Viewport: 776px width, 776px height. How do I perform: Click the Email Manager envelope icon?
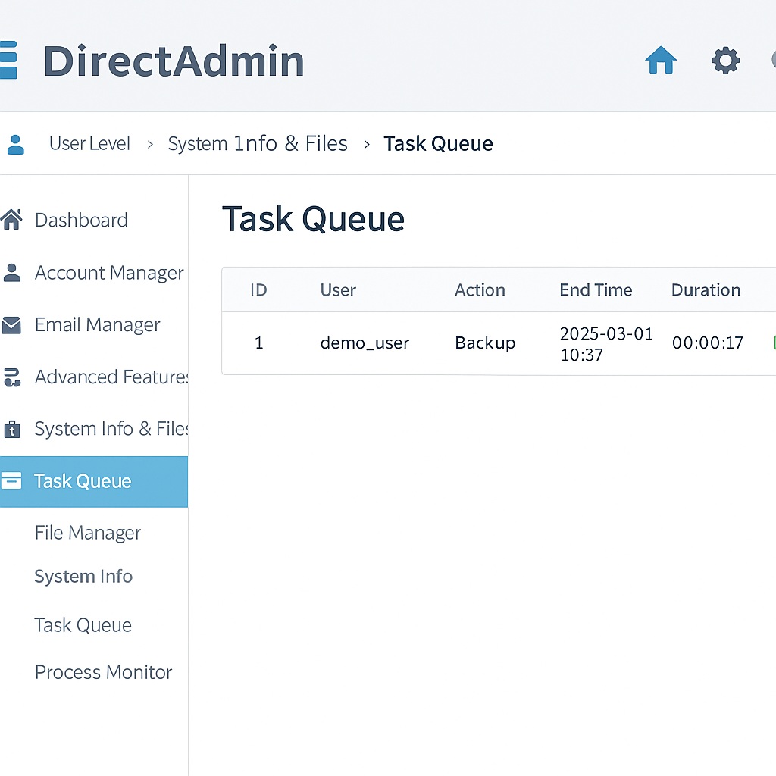coord(11,325)
